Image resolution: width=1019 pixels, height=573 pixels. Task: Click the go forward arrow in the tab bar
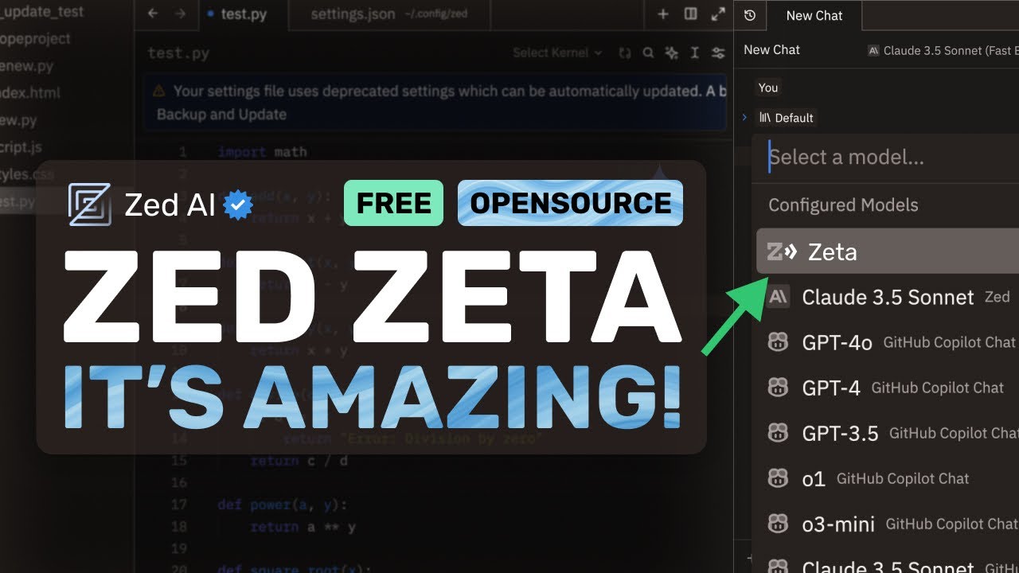click(x=180, y=14)
